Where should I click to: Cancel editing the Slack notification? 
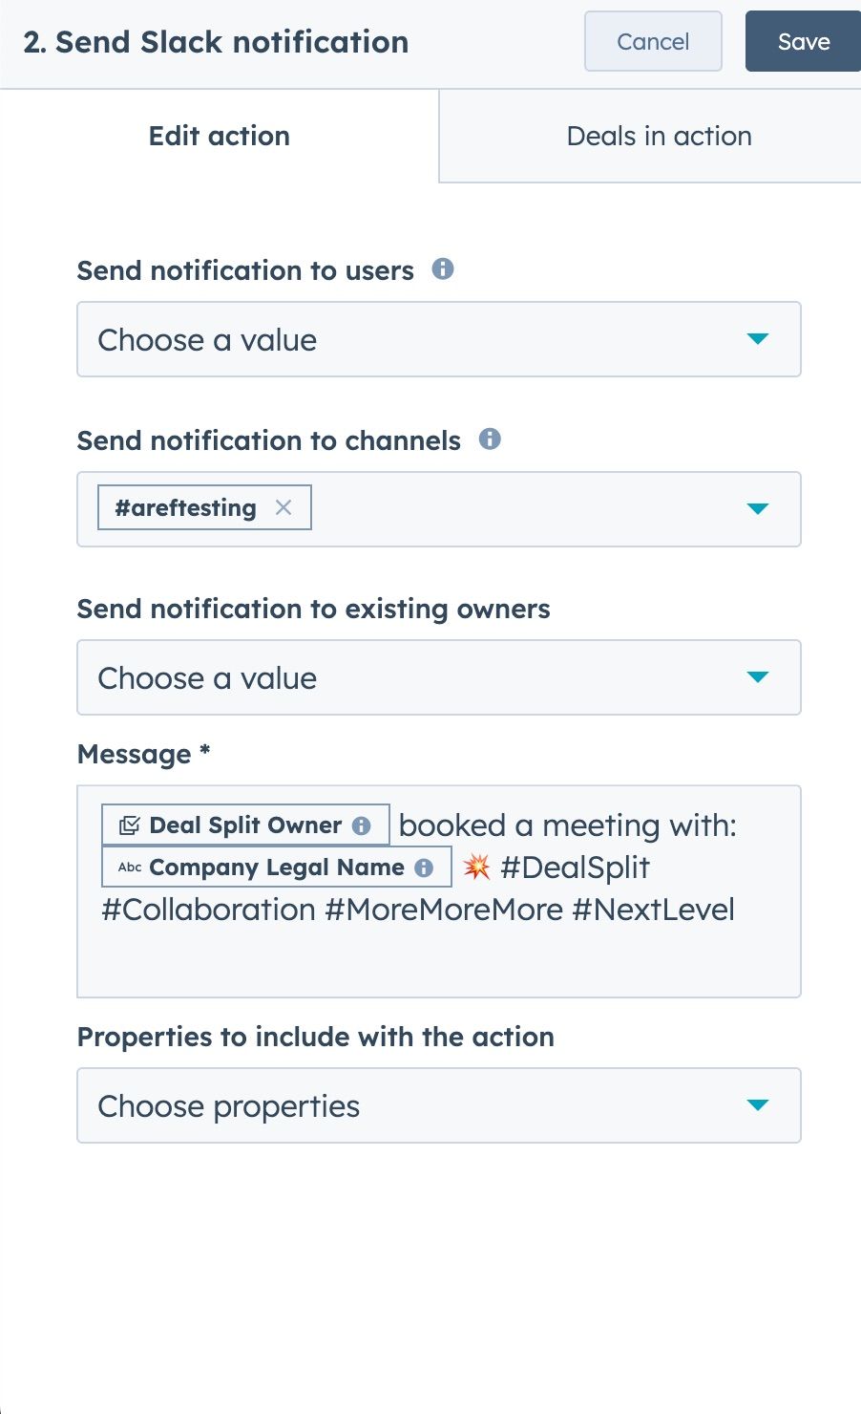click(652, 41)
